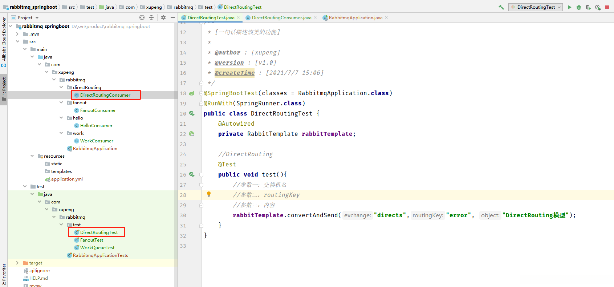Switch to RabbitmqApplication.java tab
The width and height of the screenshot is (614, 287).
(x=355, y=17)
